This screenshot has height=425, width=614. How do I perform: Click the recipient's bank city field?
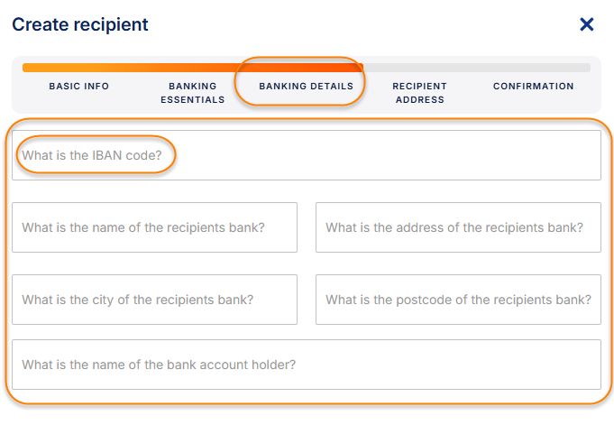coord(154,300)
